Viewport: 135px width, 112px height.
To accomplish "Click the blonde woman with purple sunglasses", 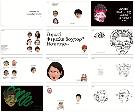I will (x=84, y=78).
